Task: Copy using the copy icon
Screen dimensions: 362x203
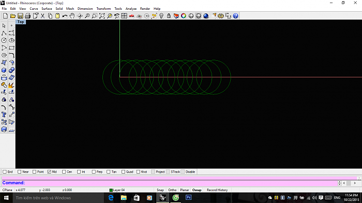Action: [50, 16]
